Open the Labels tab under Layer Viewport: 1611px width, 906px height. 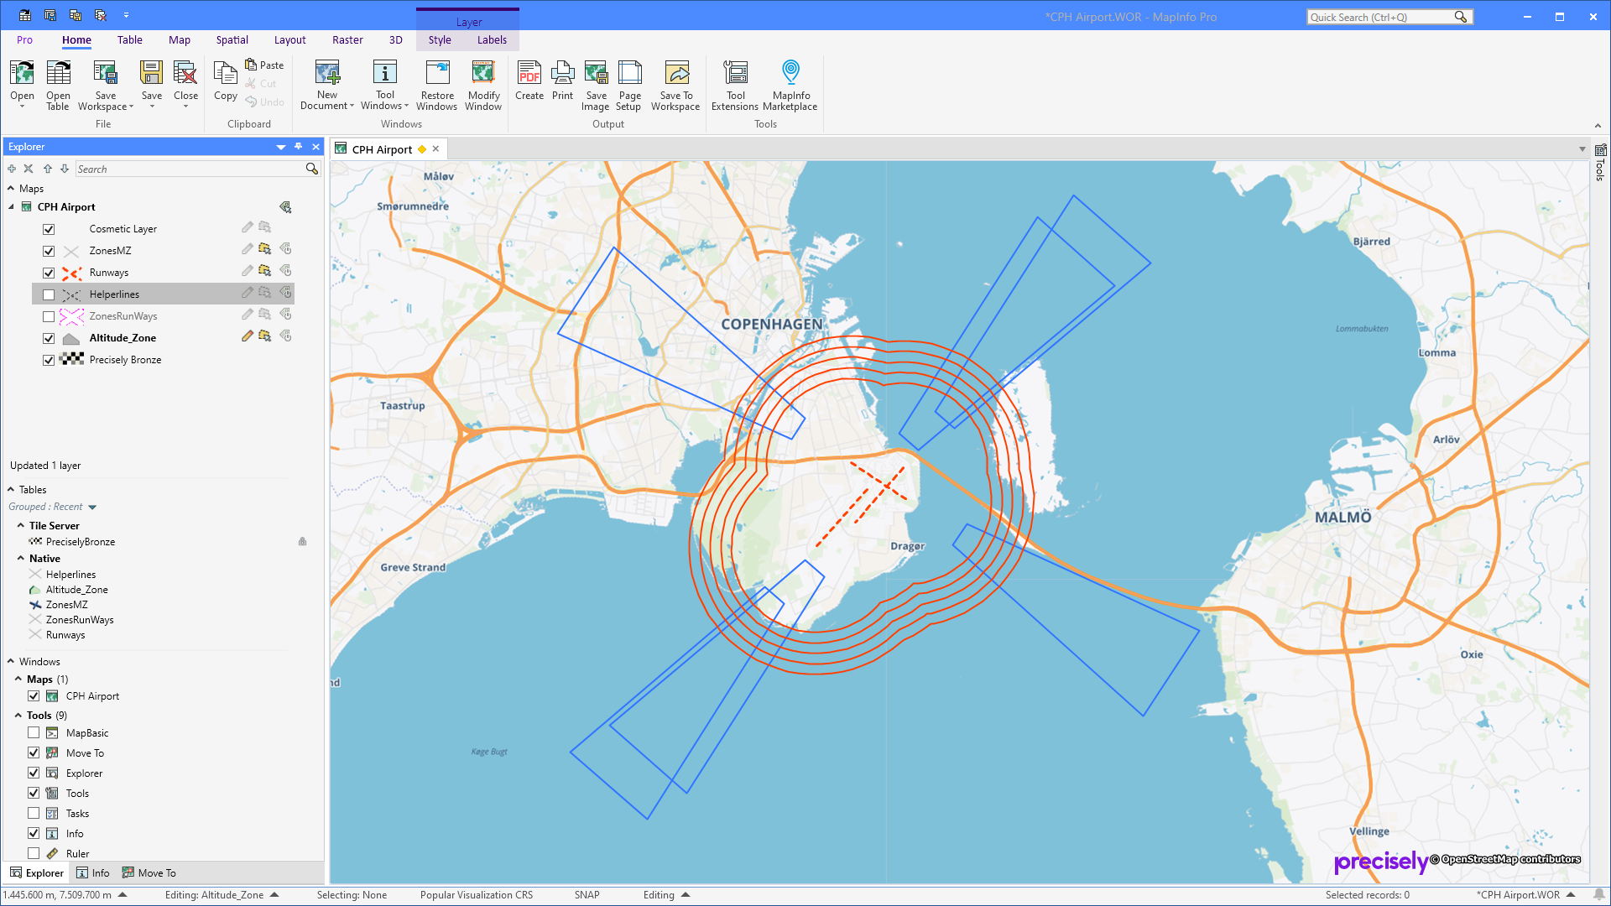[x=492, y=39]
